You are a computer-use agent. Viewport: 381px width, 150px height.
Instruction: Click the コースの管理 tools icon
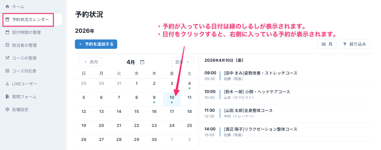click(x=7, y=58)
